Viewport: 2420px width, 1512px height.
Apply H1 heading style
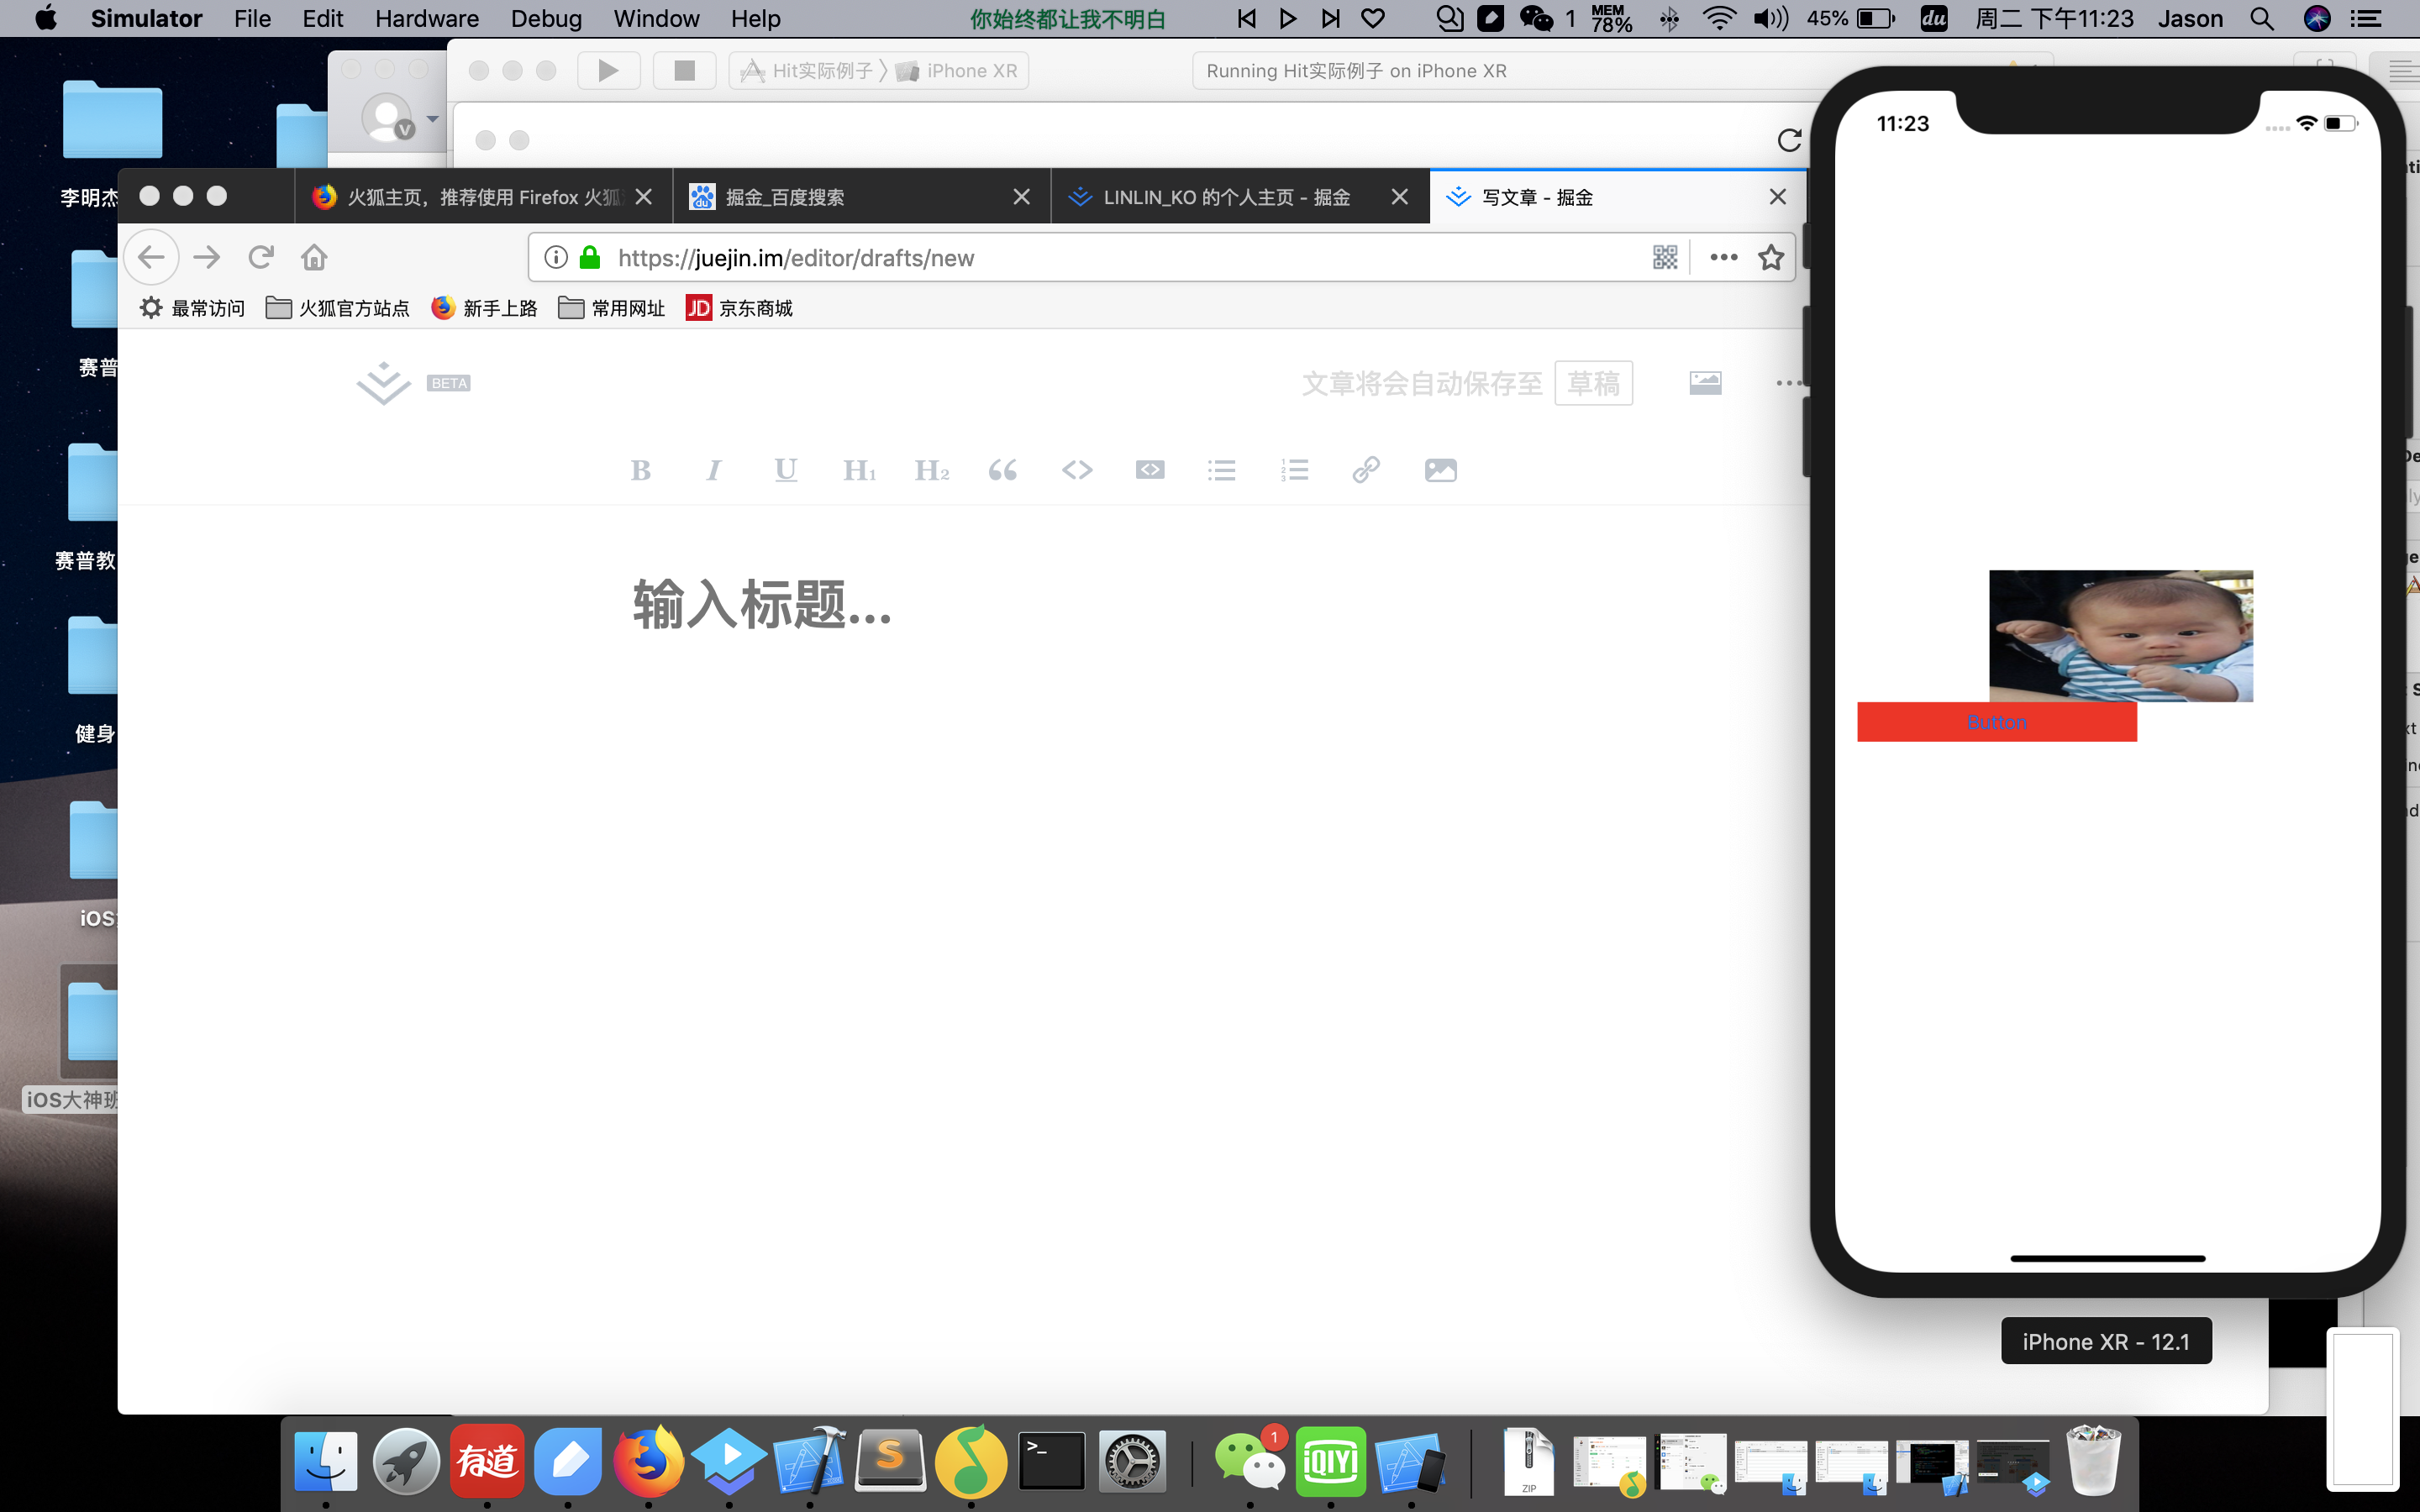point(859,470)
